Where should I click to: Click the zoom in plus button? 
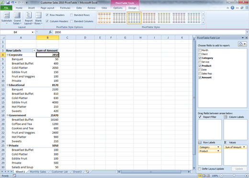pos(247,176)
